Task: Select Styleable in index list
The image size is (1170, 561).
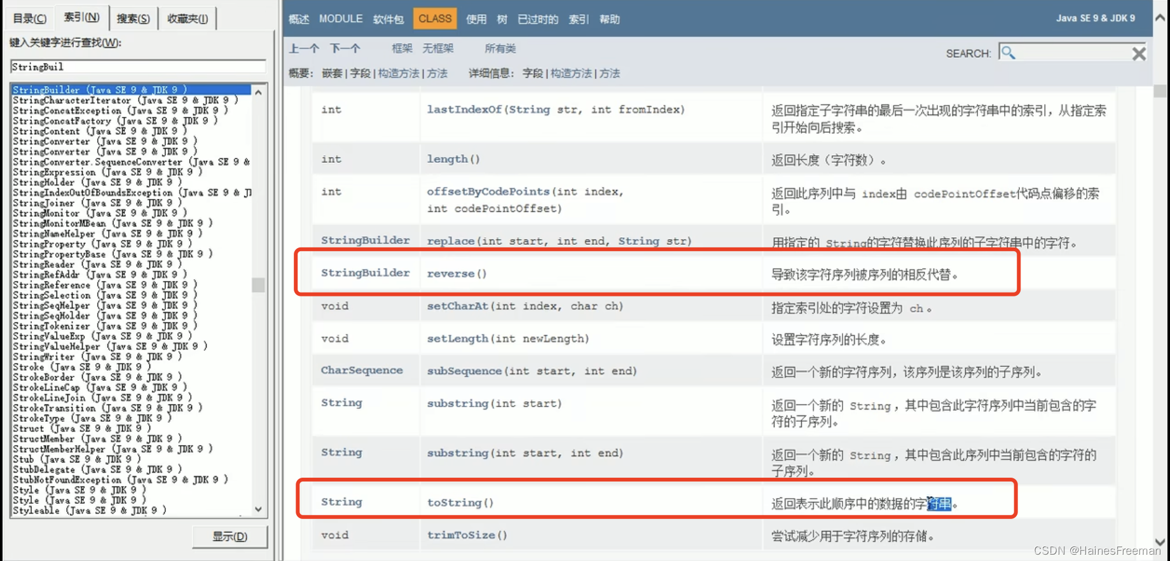Action: click(x=89, y=510)
